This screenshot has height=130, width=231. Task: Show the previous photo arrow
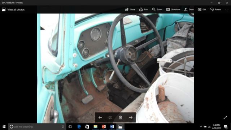[100, 117]
